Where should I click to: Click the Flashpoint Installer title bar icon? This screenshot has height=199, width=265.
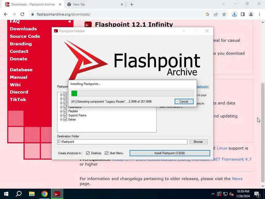pos(56,31)
